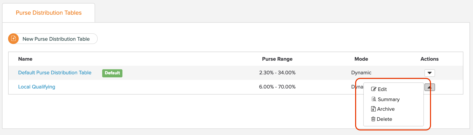Image resolution: width=473 pixels, height=135 pixels.
Task: Click the orange new document plus icon
Action: pyautogui.click(x=13, y=39)
